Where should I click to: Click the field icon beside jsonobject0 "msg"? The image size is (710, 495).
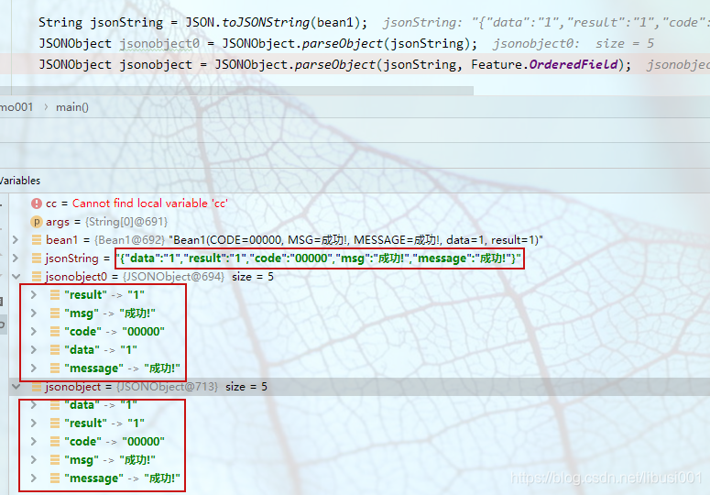pyautogui.click(x=55, y=313)
